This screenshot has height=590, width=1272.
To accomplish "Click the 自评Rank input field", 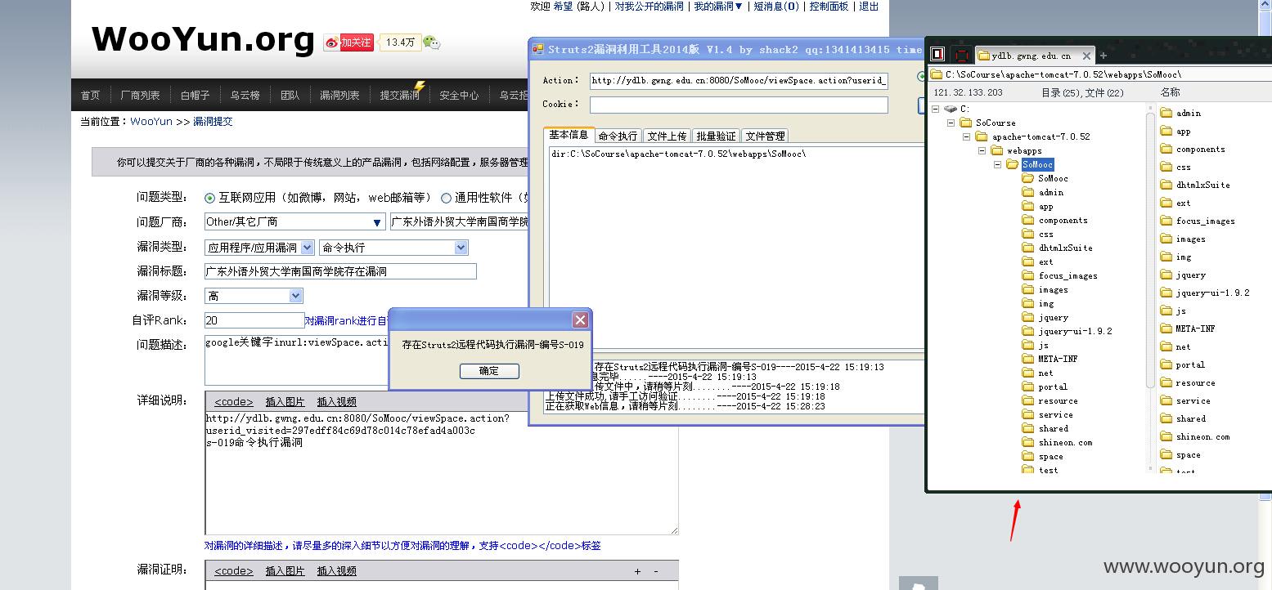I will [x=254, y=320].
